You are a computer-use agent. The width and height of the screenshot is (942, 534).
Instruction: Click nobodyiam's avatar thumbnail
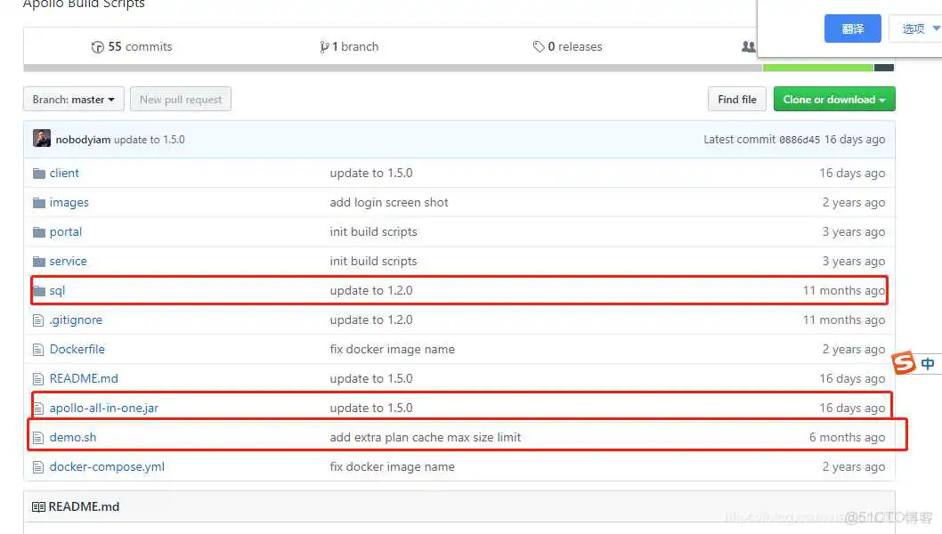coord(42,139)
